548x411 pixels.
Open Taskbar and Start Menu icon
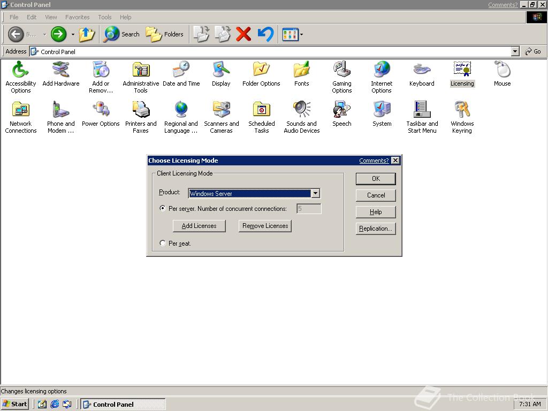tap(422, 117)
